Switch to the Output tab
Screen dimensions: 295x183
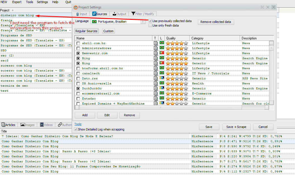(119, 14)
